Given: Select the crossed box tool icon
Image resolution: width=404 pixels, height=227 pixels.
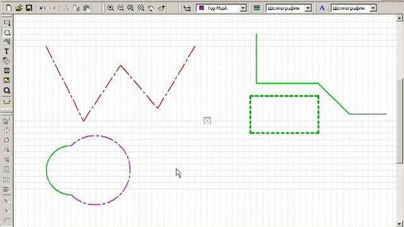Looking at the screenshot, I should coord(7,71).
